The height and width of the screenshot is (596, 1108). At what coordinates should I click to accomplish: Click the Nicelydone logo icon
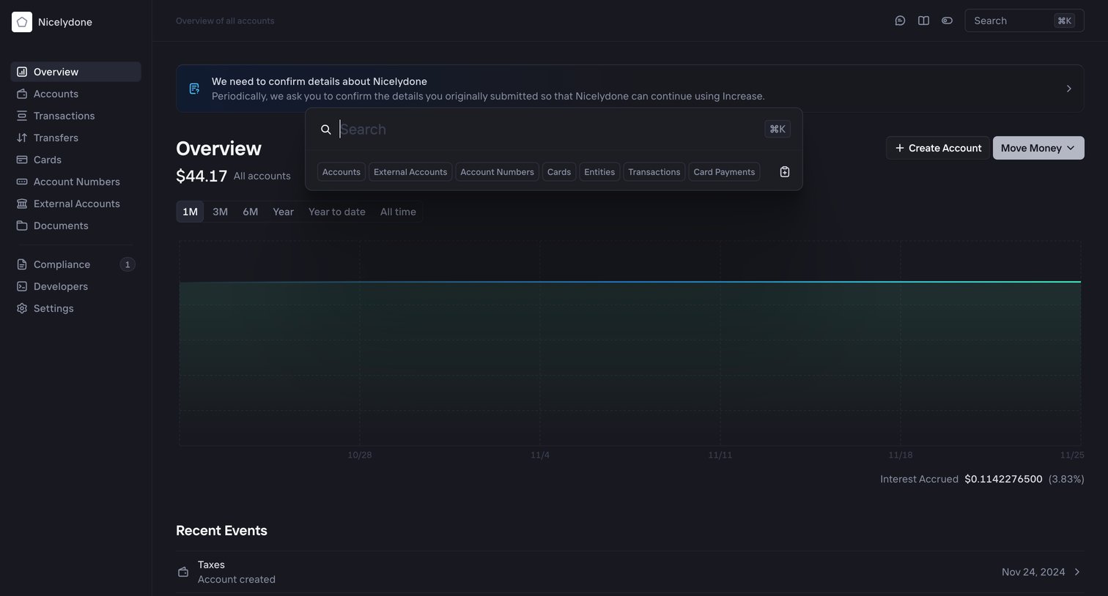click(x=22, y=22)
